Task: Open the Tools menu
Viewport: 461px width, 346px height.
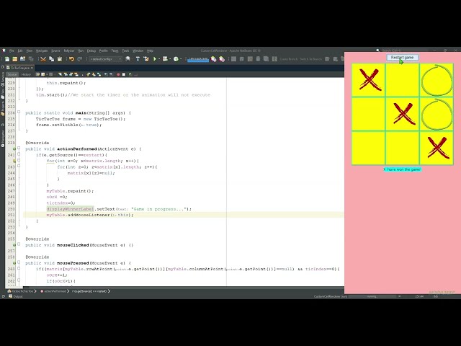Action: coord(125,50)
